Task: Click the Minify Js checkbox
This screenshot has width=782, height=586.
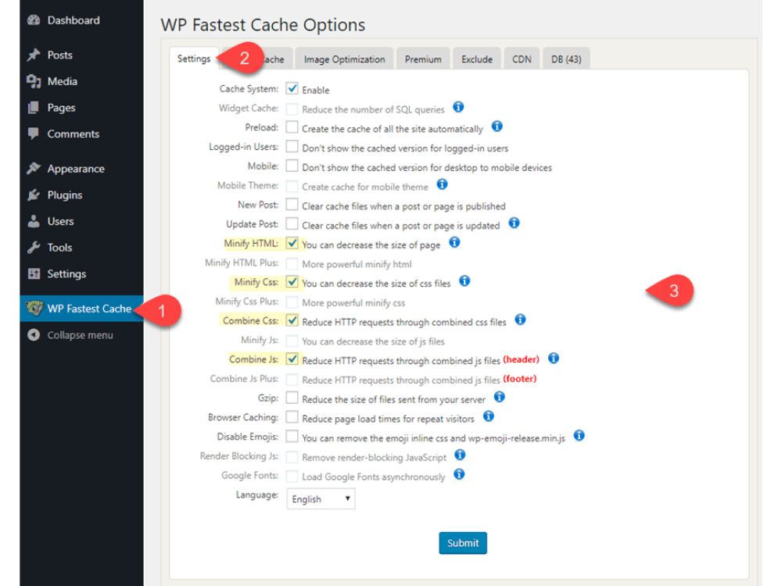Action: pyautogui.click(x=292, y=340)
